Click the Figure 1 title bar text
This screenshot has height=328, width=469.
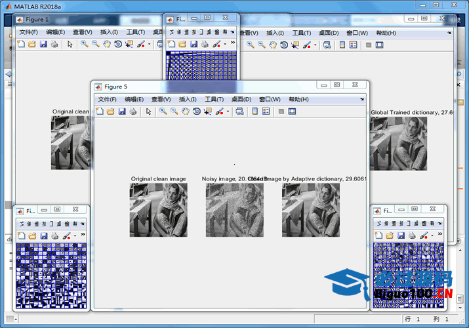(x=37, y=20)
